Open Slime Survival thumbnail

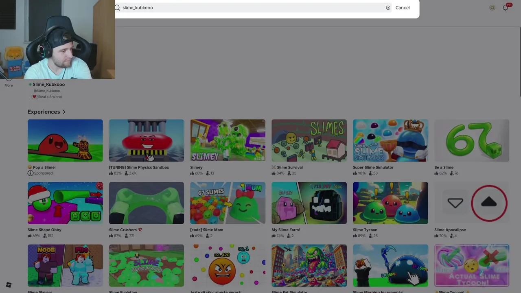click(309, 140)
